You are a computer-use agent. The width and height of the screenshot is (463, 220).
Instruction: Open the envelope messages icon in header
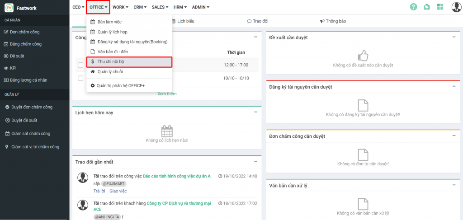(426, 7)
